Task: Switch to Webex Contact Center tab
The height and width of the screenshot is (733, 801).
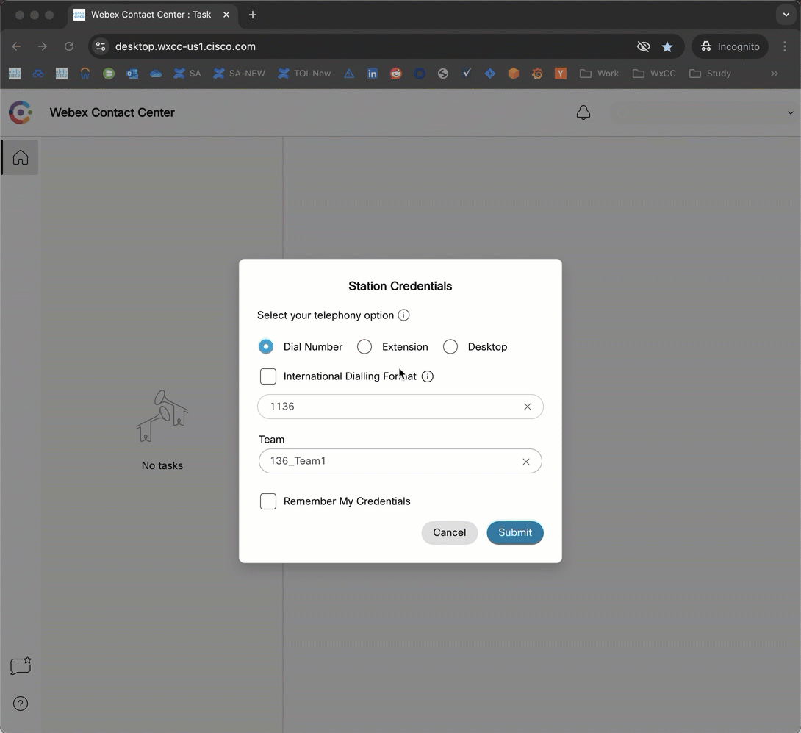Action: (x=151, y=15)
